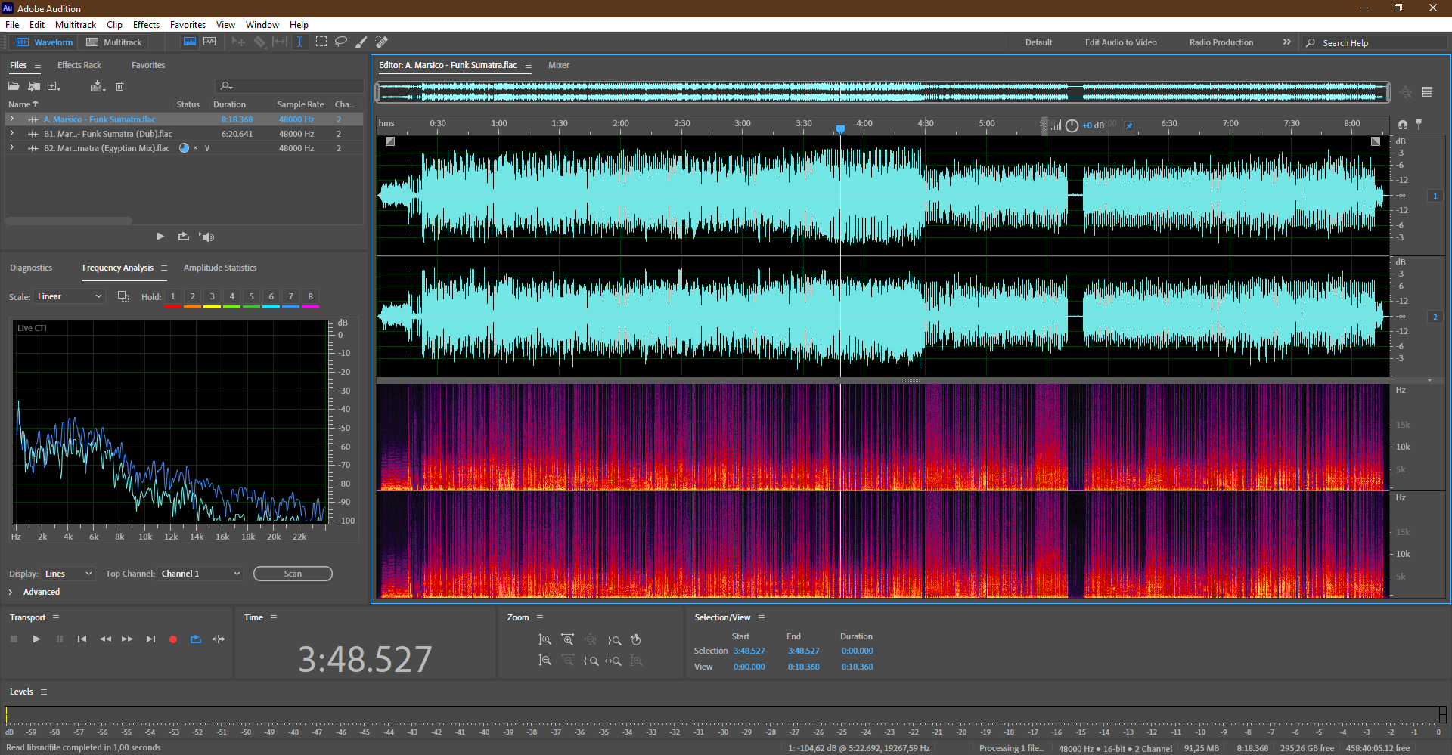
Task: Toggle Loop Playback in Transport
Action: coord(196,639)
